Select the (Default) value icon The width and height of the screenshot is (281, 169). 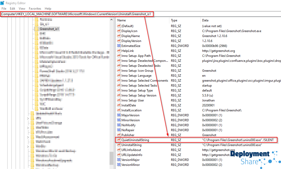119,26
